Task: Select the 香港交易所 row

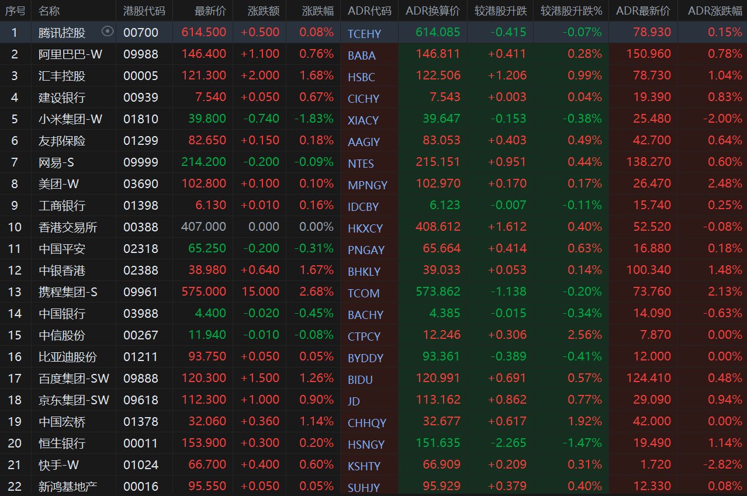Action: click(x=68, y=227)
